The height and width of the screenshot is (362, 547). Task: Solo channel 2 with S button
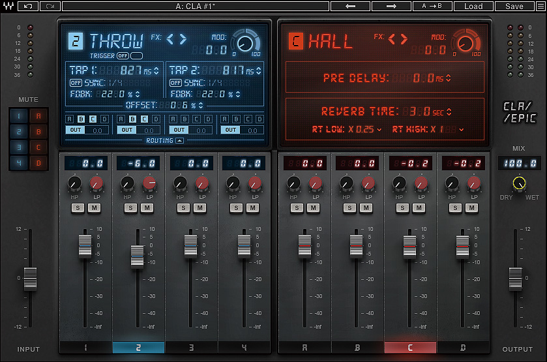(x=131, y=208)
